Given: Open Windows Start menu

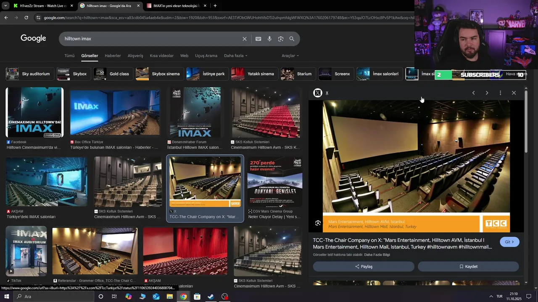Looking at the screenshot, I should click(6, 297).
